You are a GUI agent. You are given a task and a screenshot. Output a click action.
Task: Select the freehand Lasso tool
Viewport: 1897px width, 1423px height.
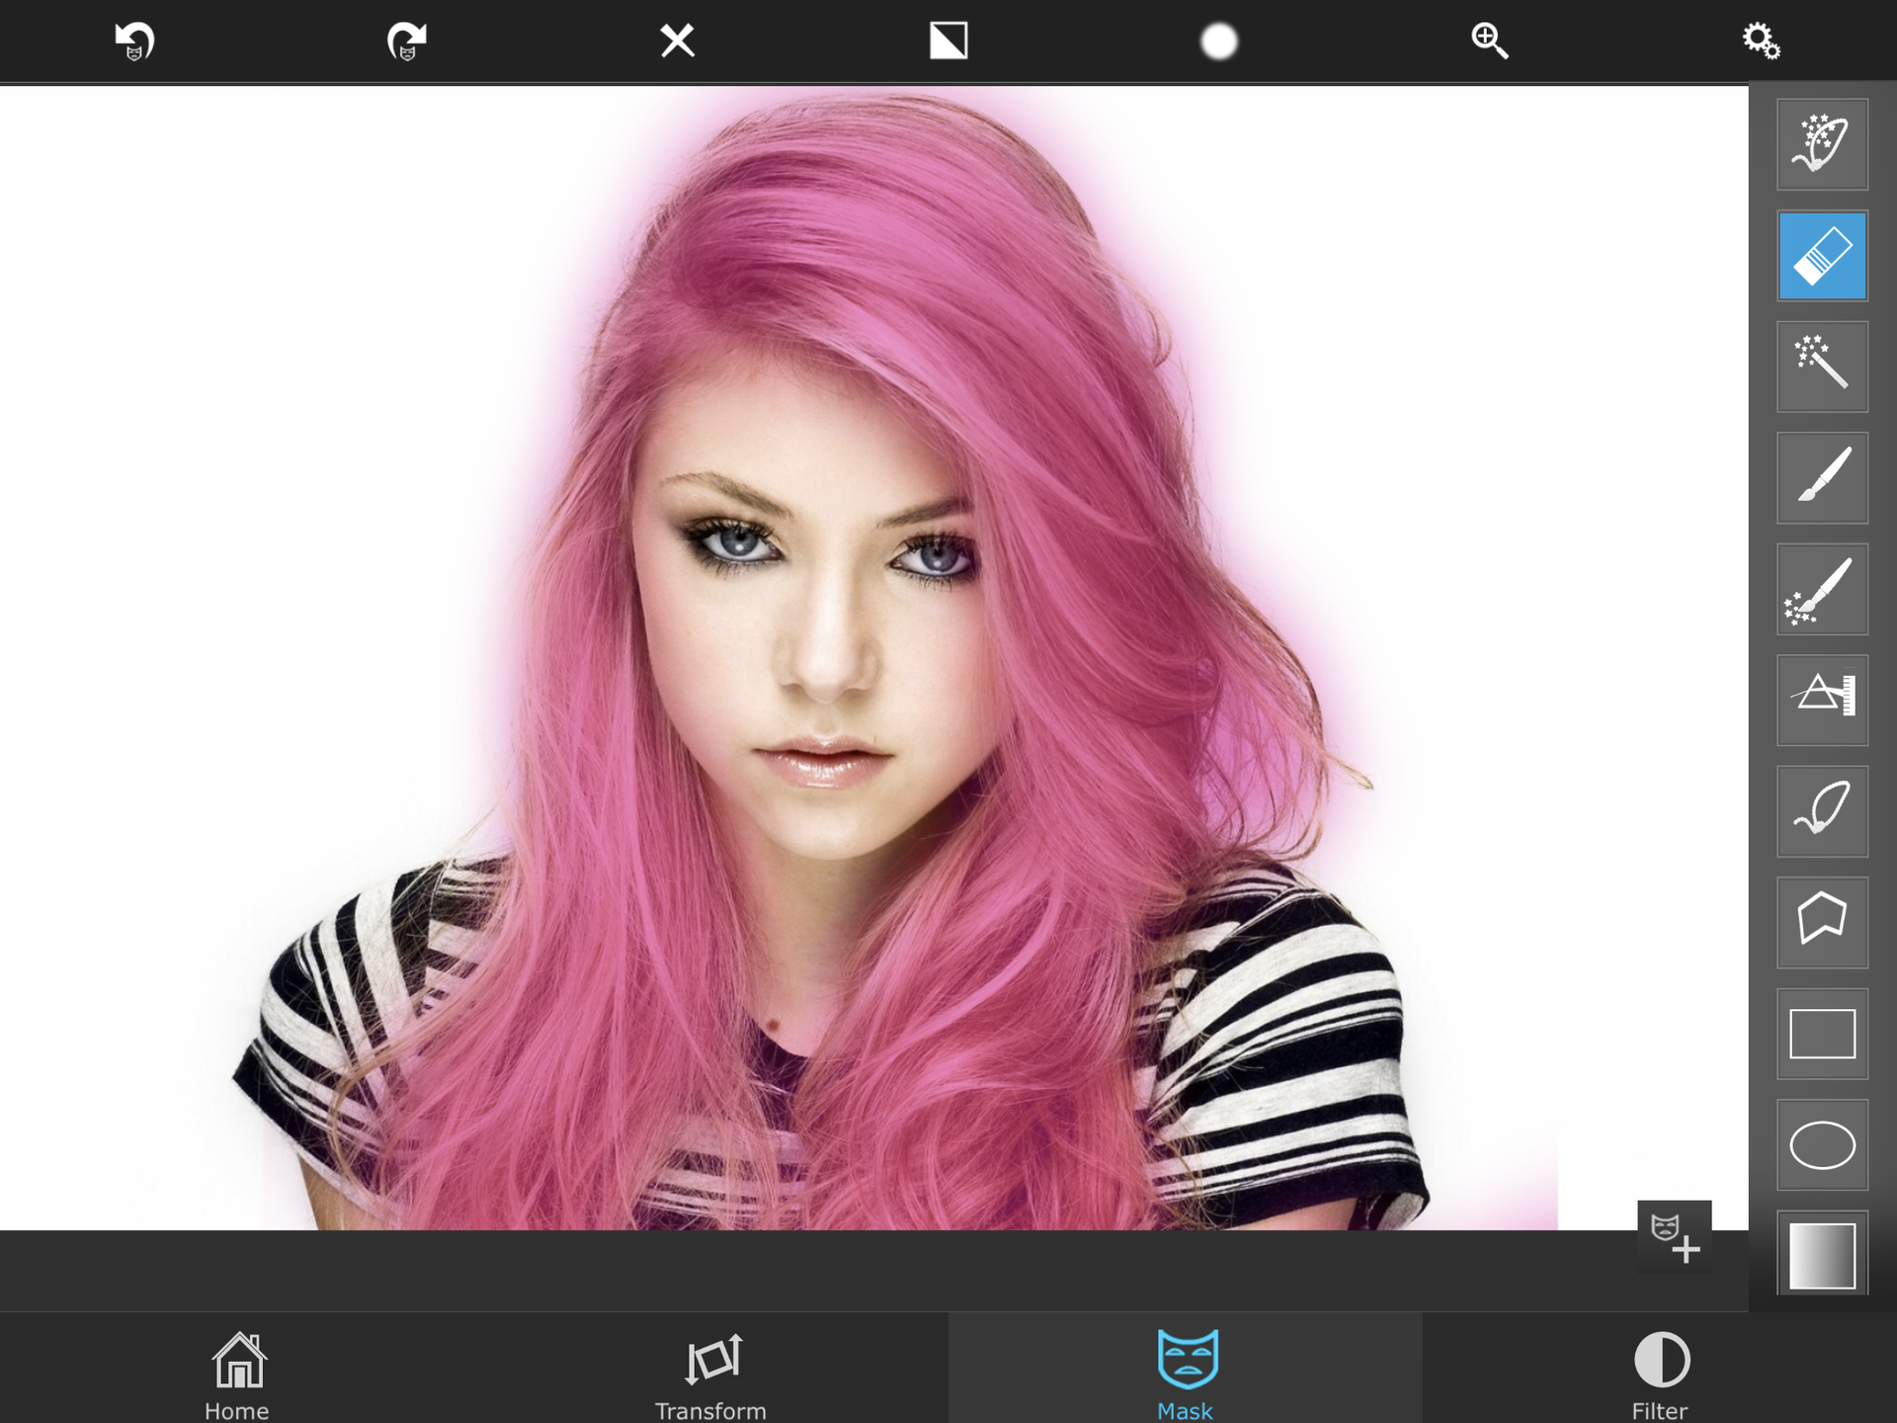point(1822,811)
